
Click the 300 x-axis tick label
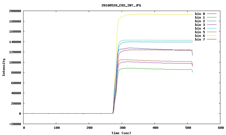point(122,128)
